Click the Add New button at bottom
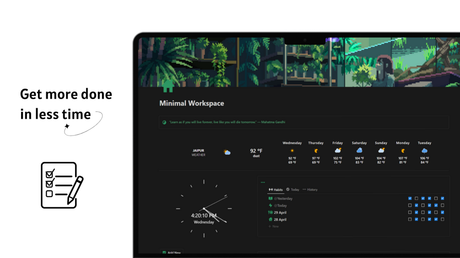 pyautogui.click(x=172, y=253)
